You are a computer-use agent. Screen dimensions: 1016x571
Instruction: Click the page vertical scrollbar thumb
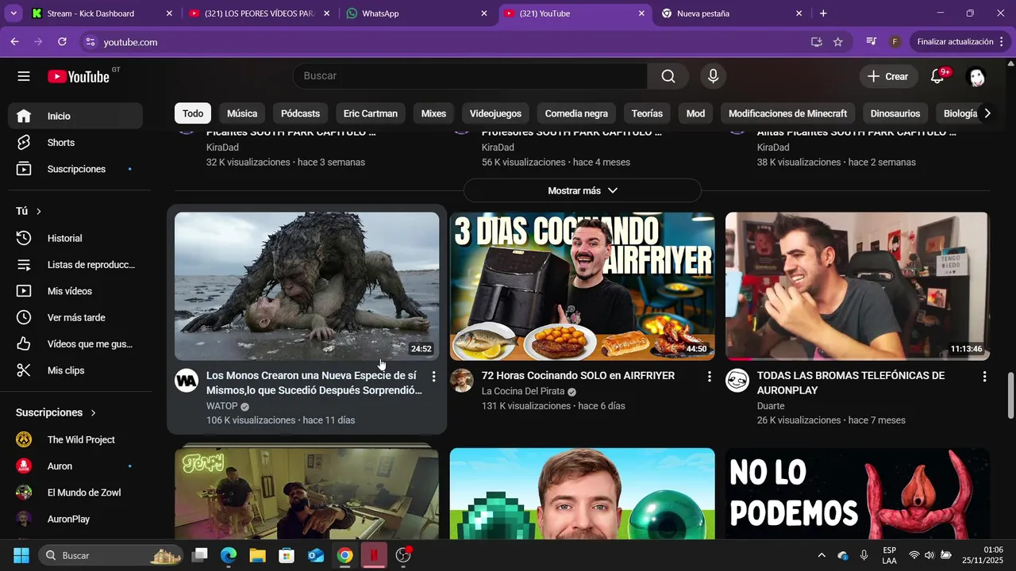[1010, 395]
